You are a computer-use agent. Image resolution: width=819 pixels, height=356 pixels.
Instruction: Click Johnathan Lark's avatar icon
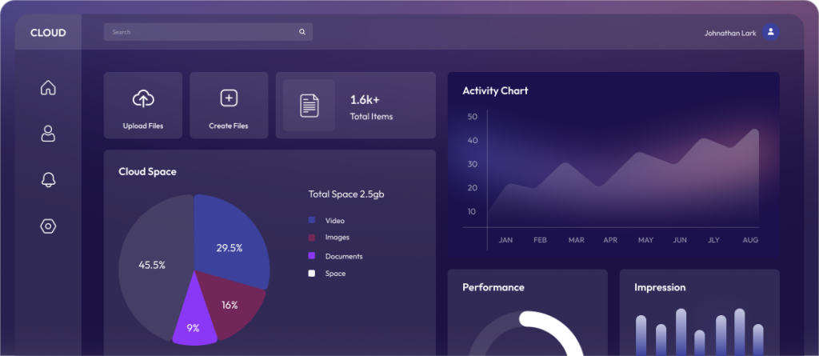770,32
